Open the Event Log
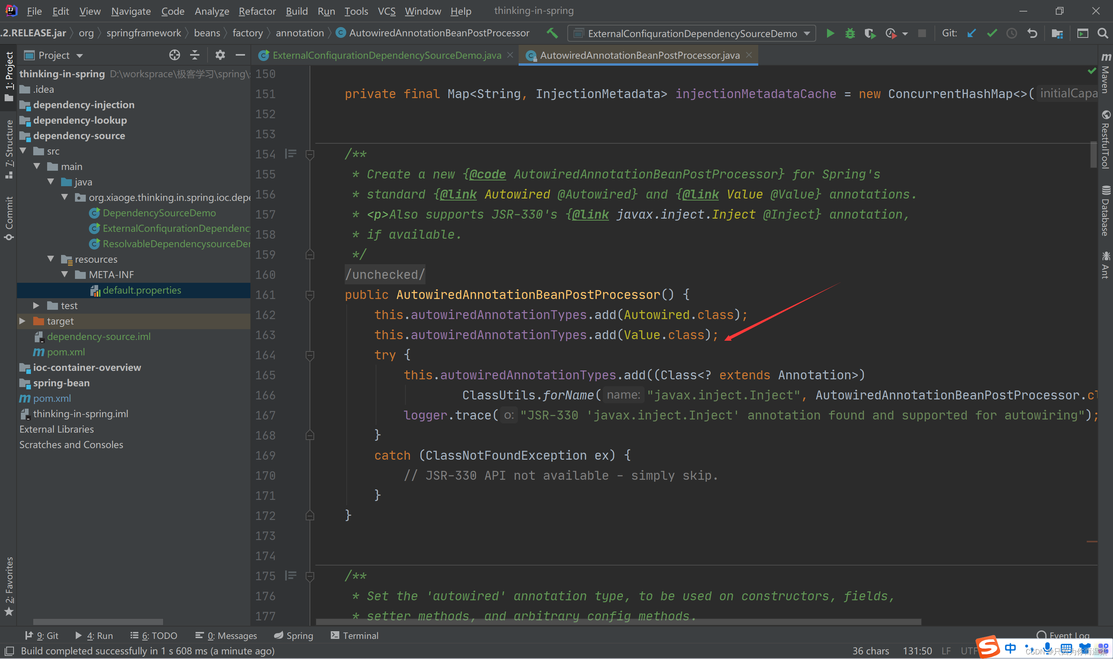 (x=1063, y=635)
